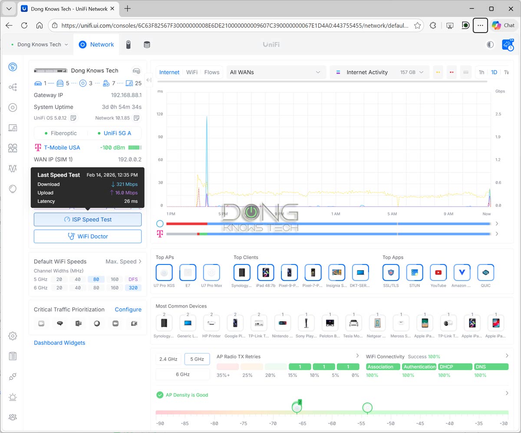
Task: Open the Clients panel icon in sidebar
Action: click(x=13, y=128)
